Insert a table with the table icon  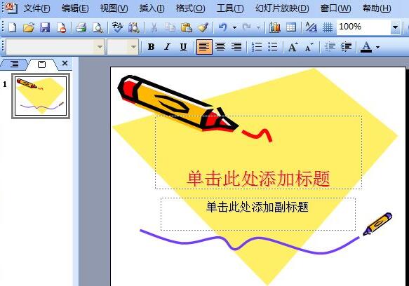(291, 27)
